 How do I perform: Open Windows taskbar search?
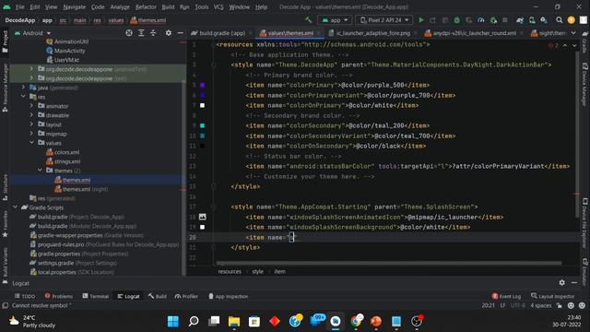click(194, 321)
